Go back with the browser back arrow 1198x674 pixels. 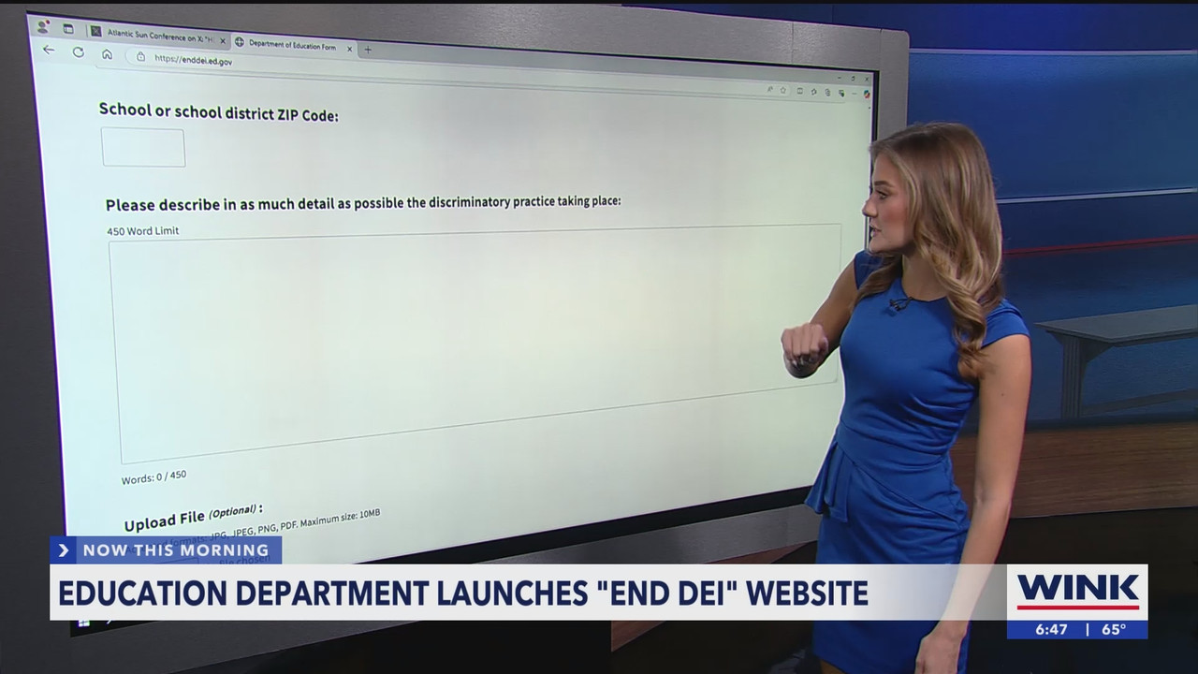click(49, 50)
